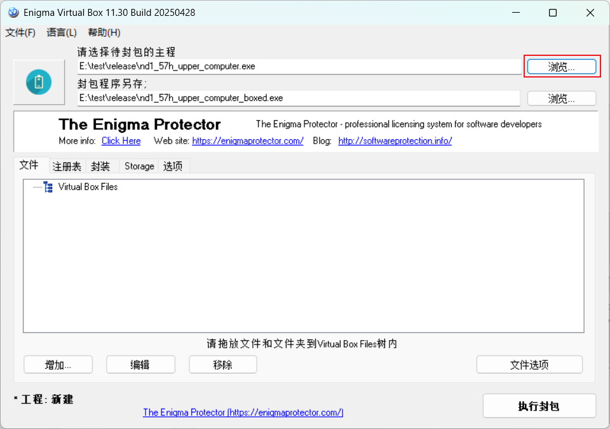Click 执行封包 to process the package

pos(539,406)
